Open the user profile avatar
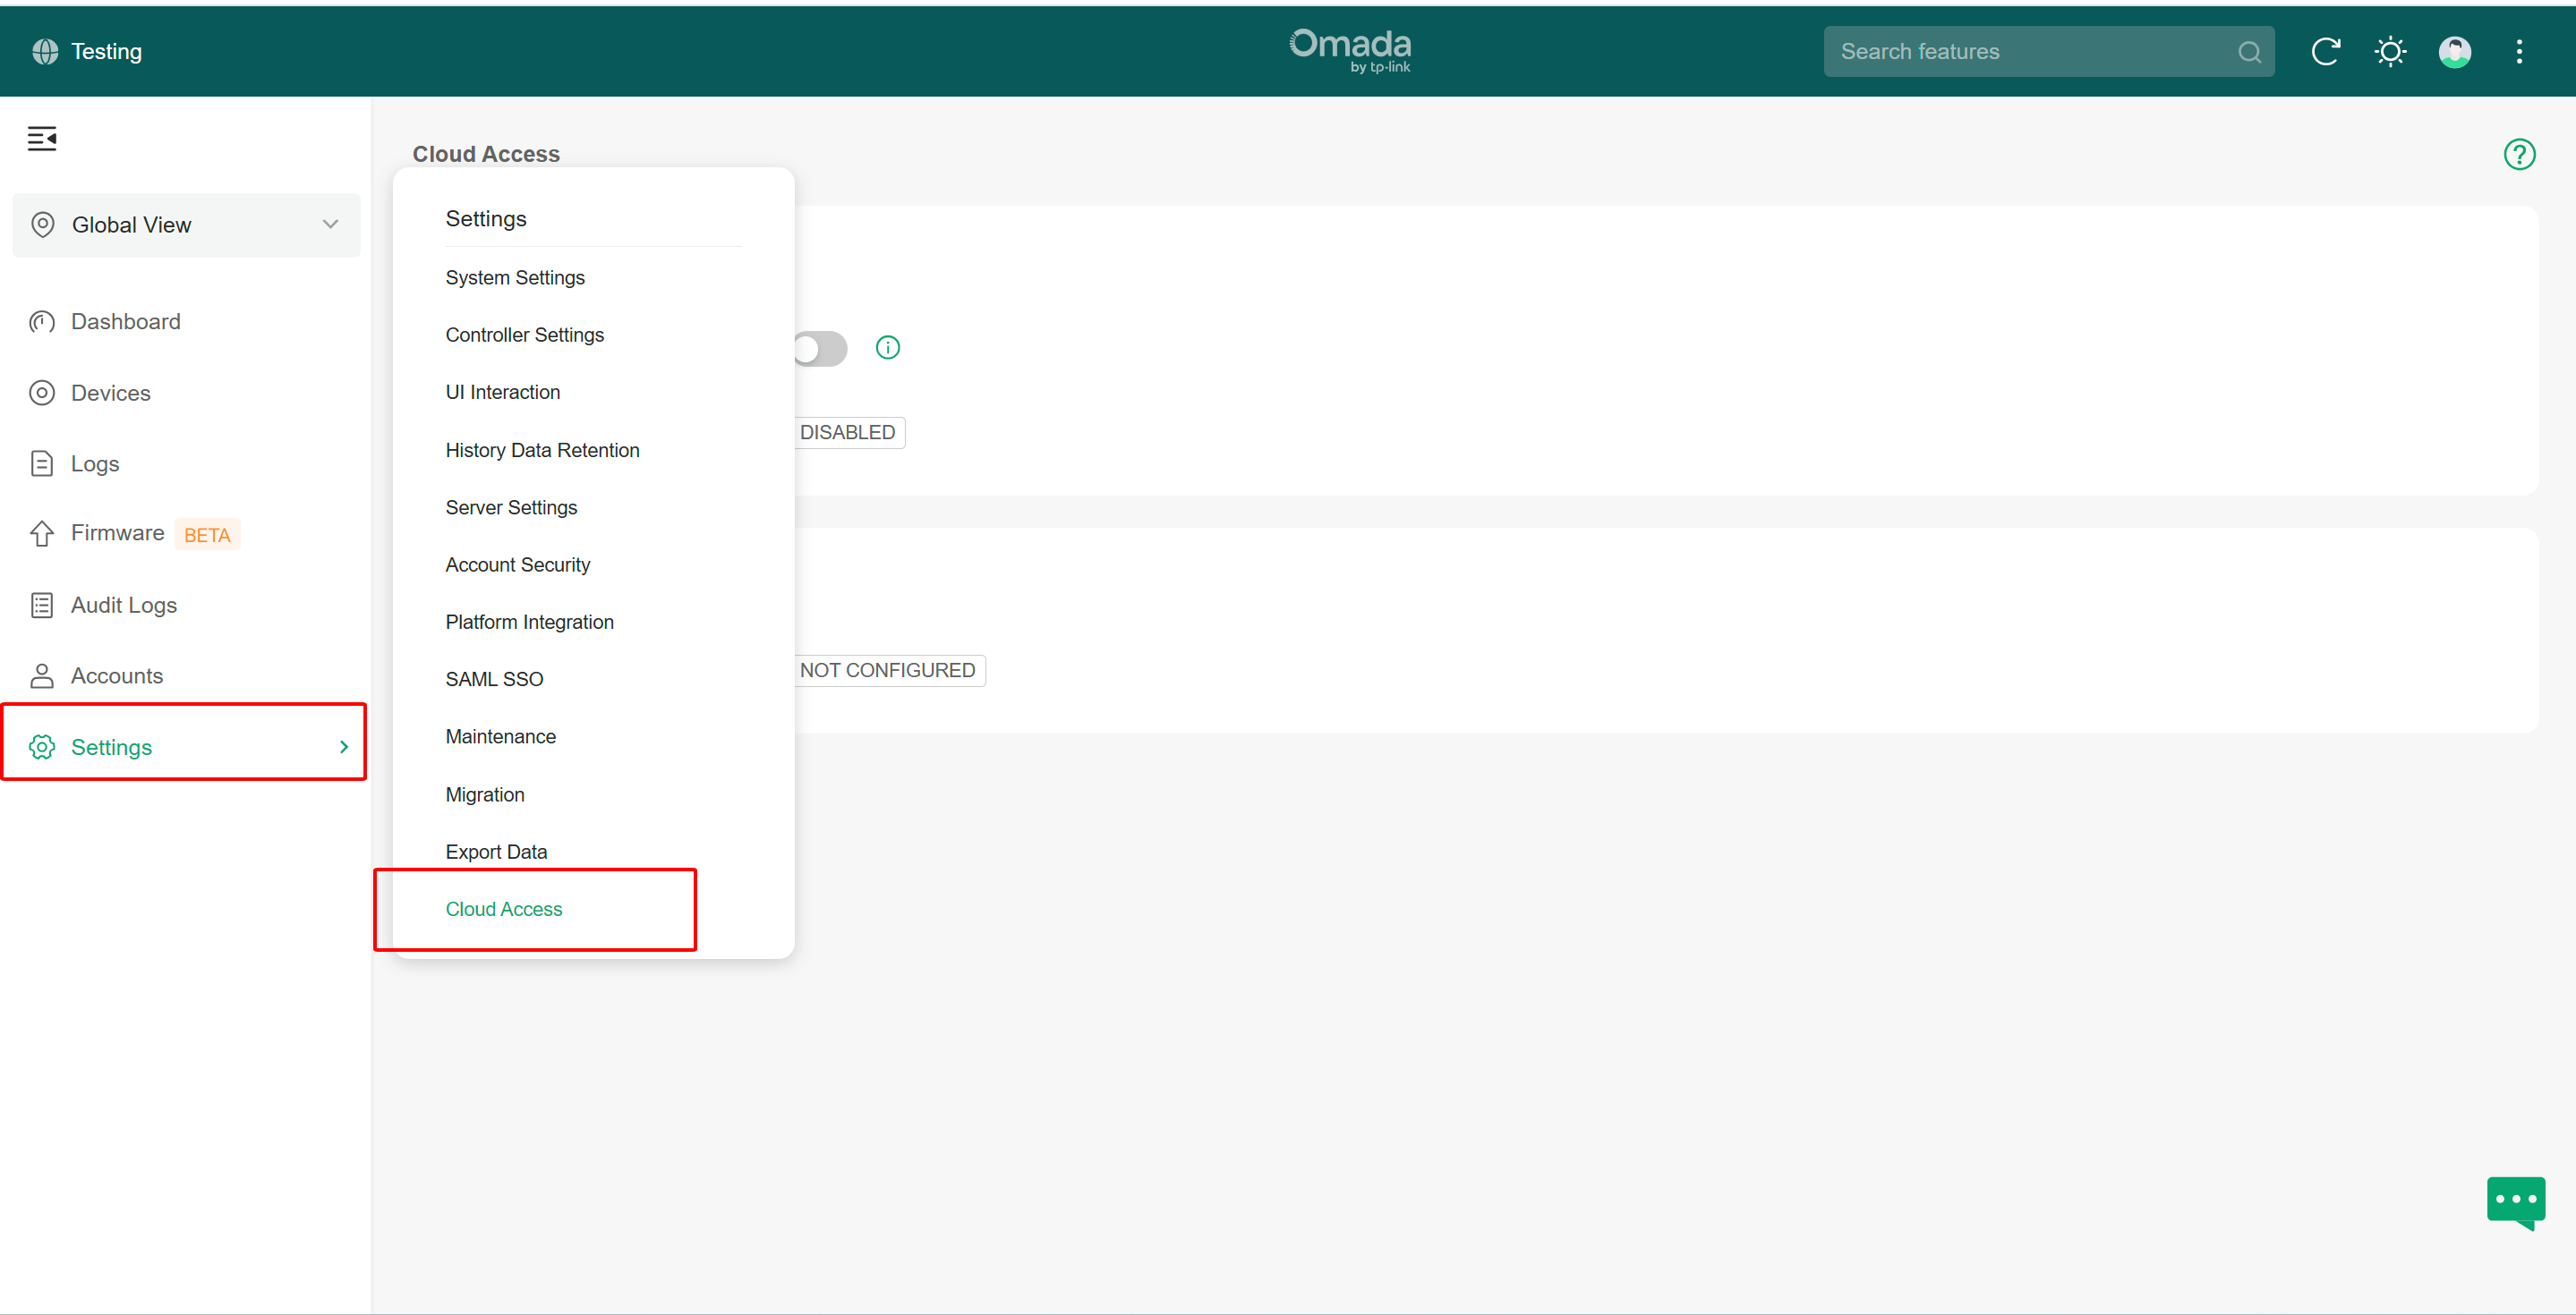 coord(2455,51)
